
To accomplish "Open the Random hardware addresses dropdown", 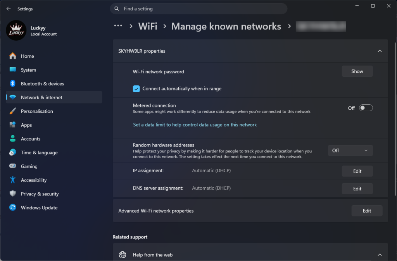I will (350, 150).
